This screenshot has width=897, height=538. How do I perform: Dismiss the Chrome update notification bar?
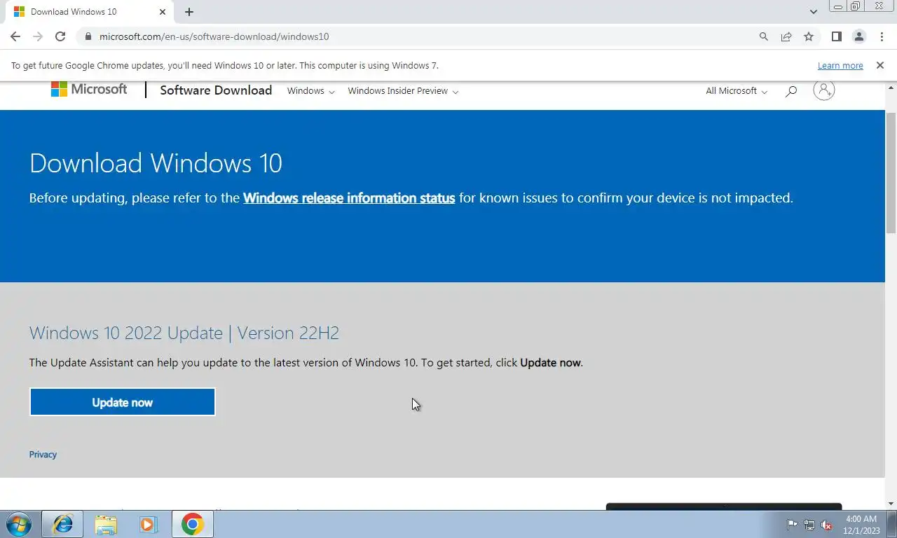879,65
